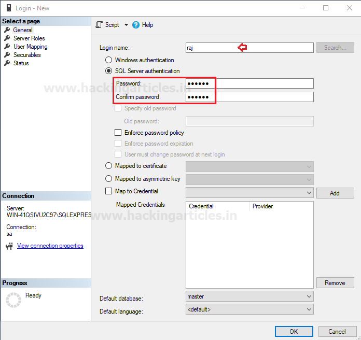
Task: Click Specify old password checkbox
Action: tap(118, 108)
